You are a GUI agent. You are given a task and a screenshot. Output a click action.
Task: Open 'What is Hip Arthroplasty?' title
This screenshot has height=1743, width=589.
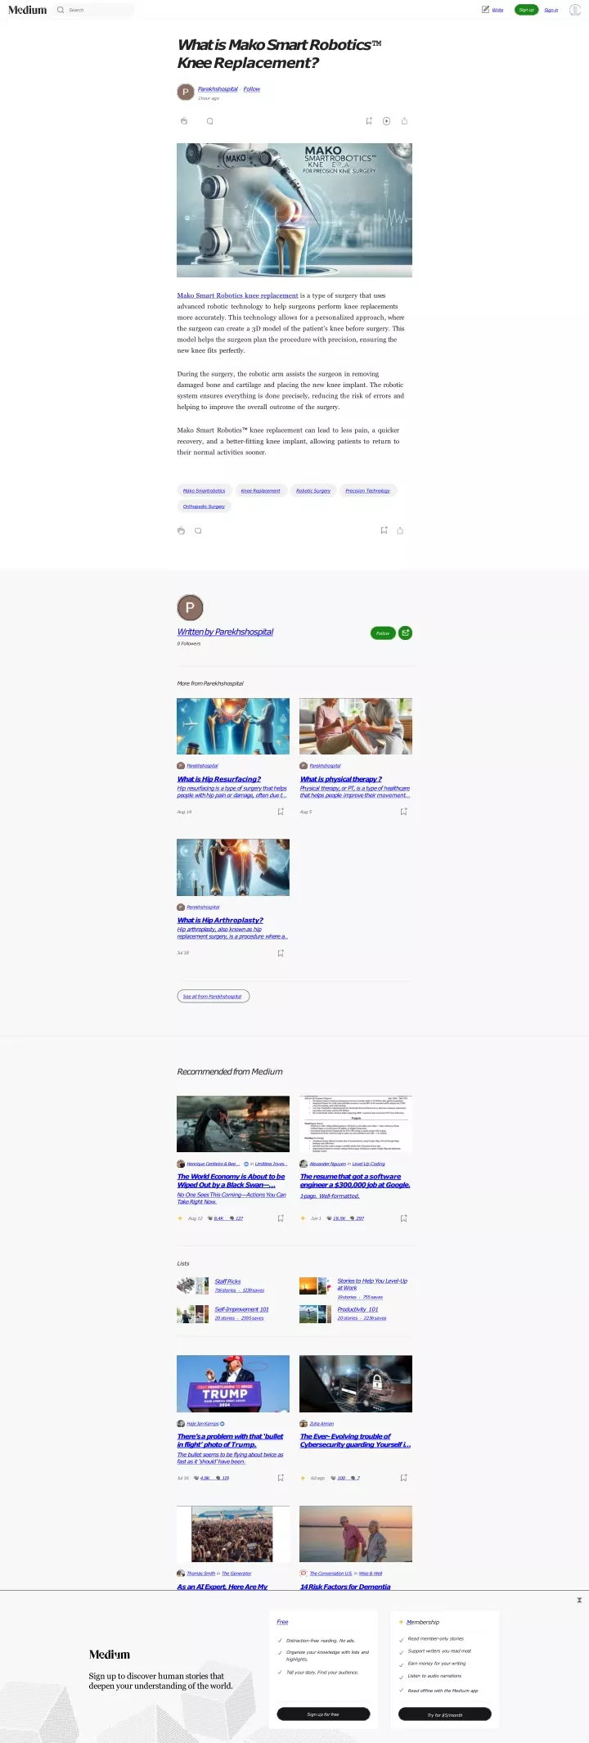click(x=220, y=920)
